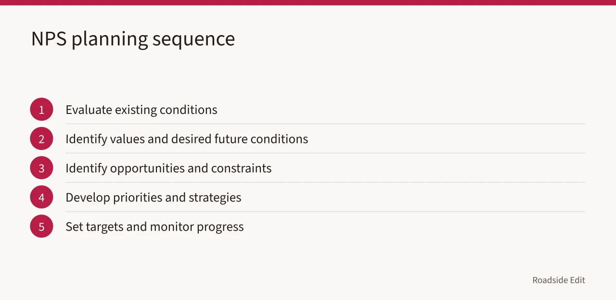
Task: Select the word 'sequence' in the title
Action: coord(193,40)
